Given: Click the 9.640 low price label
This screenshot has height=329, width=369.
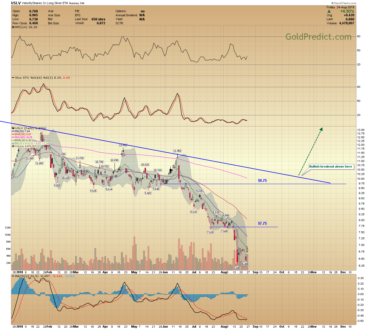Looking at the screenshot, I should coord(156,189).
